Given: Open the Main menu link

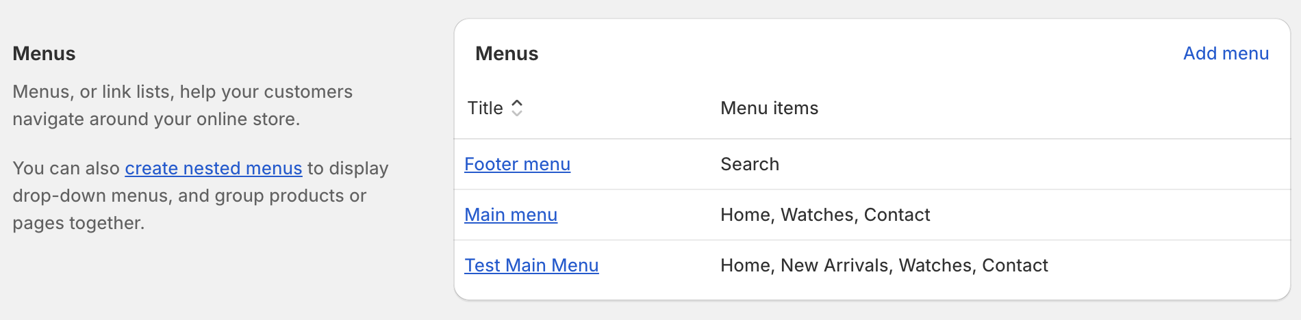Looking at the screenshot, I should [511, 215].
